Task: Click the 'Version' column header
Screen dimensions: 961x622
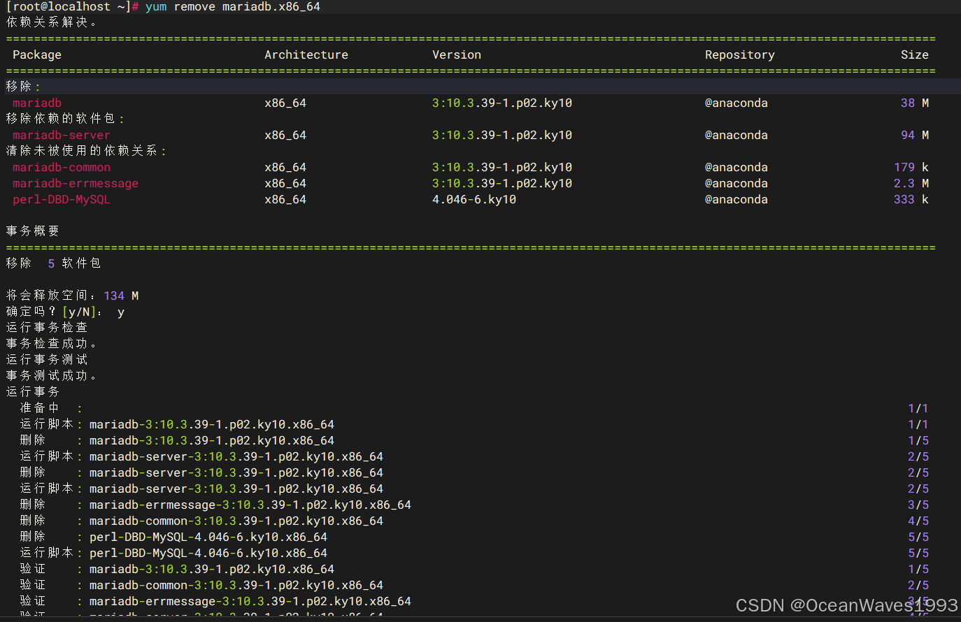Action: pos(457,55)
